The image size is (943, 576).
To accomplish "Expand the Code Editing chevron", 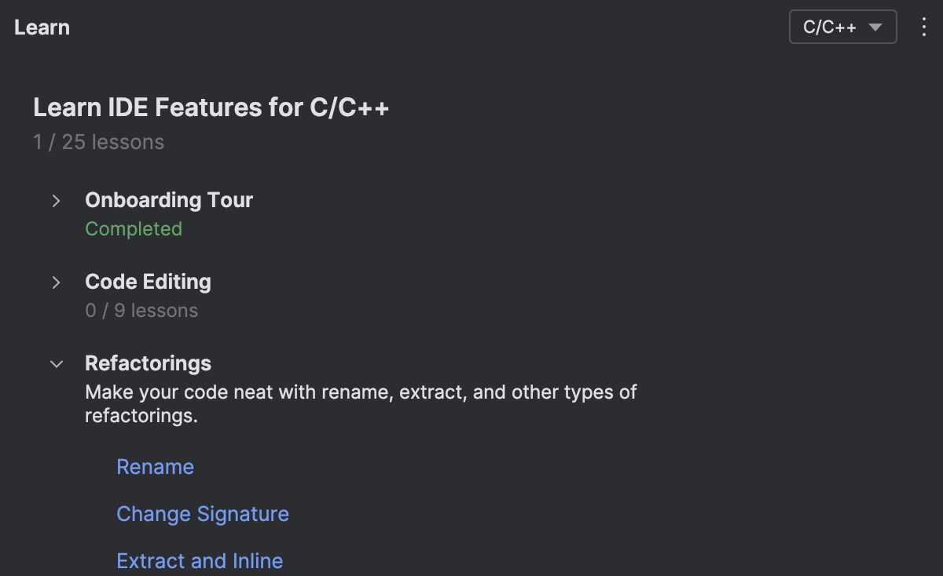I will click(56, 283).
